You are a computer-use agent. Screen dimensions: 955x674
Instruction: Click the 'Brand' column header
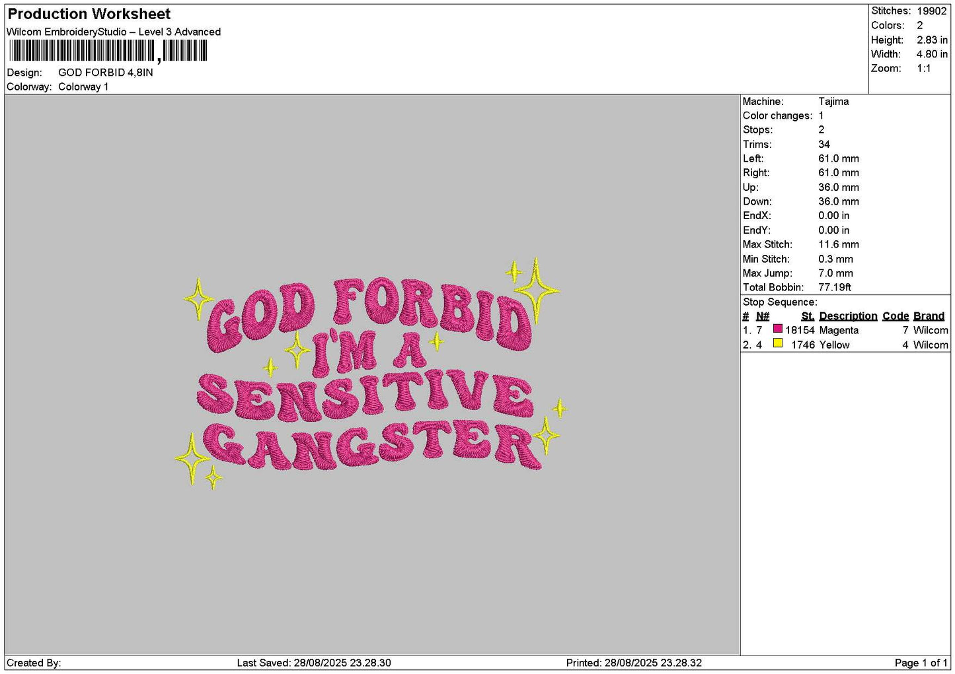(929, 316)
